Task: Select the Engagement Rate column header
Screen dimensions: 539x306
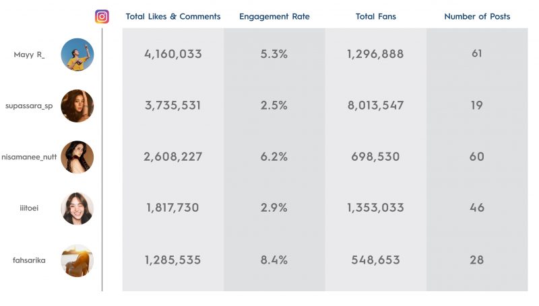Action: tap(274, 17)
